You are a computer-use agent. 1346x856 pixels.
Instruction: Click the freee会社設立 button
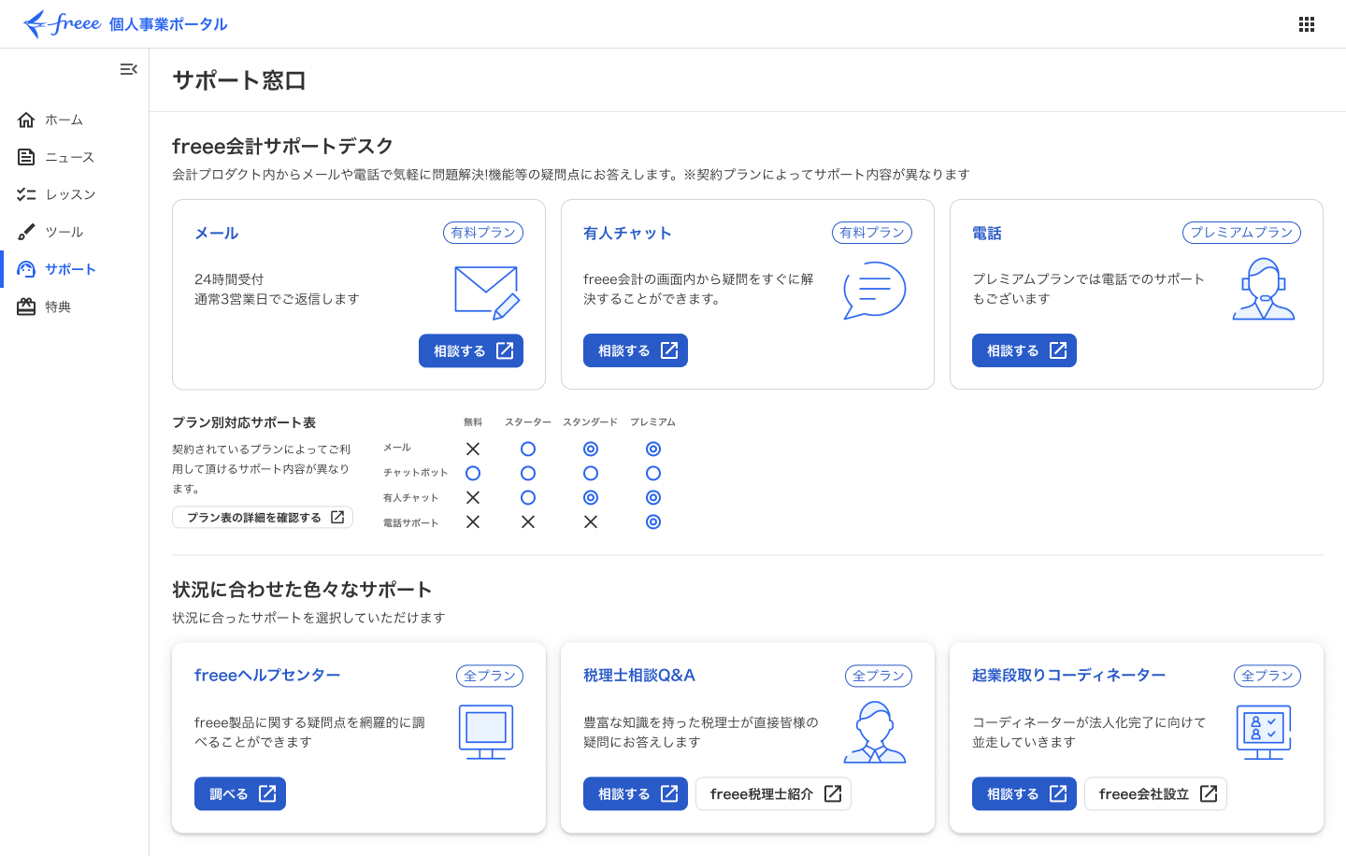[1155, 793]
